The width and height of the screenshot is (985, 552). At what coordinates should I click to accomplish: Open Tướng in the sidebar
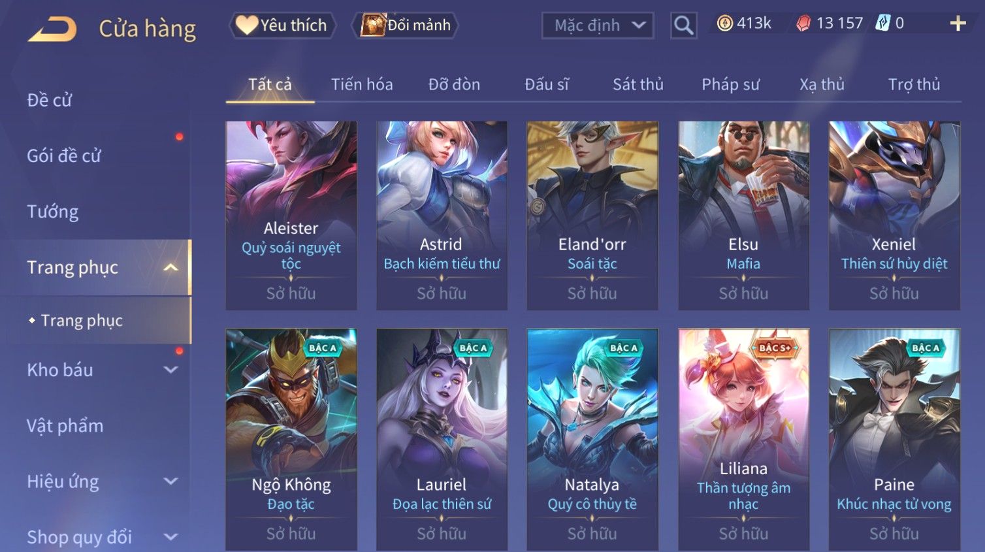coord(53,212)
